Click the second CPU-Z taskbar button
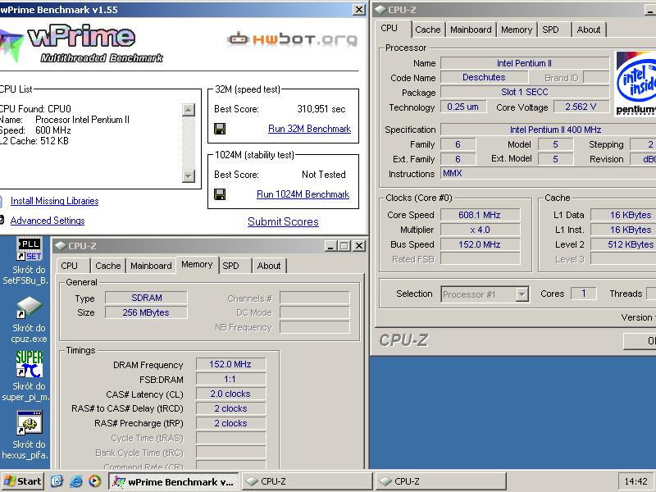 [440, 481]
